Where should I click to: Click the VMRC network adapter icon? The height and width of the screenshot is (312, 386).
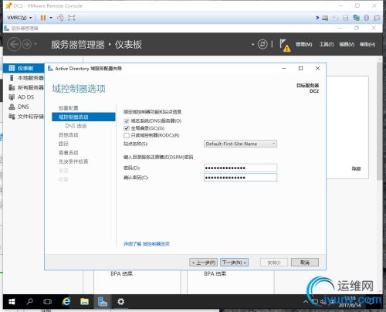click(x=357, y=18)
